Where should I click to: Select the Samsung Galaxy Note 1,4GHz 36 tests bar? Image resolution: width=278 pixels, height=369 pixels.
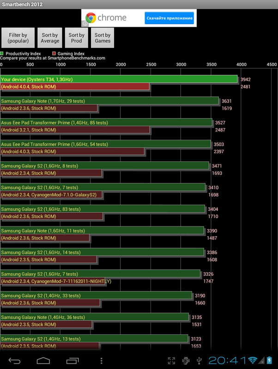94,317
